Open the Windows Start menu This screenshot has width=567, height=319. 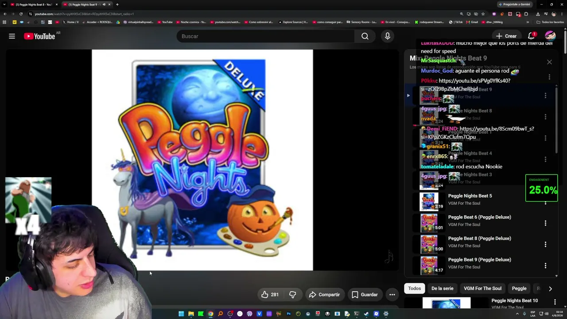click(x=181, y=314)
